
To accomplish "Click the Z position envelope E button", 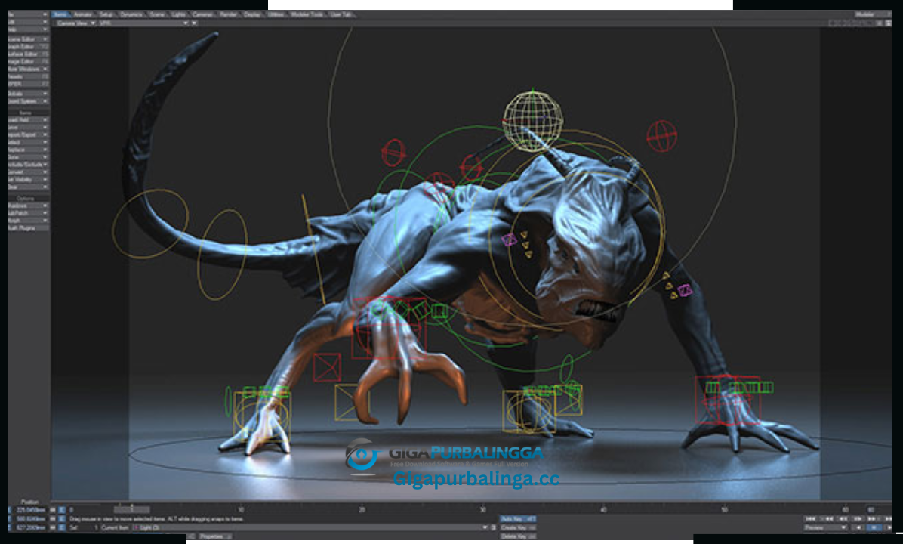I will 62,528.
